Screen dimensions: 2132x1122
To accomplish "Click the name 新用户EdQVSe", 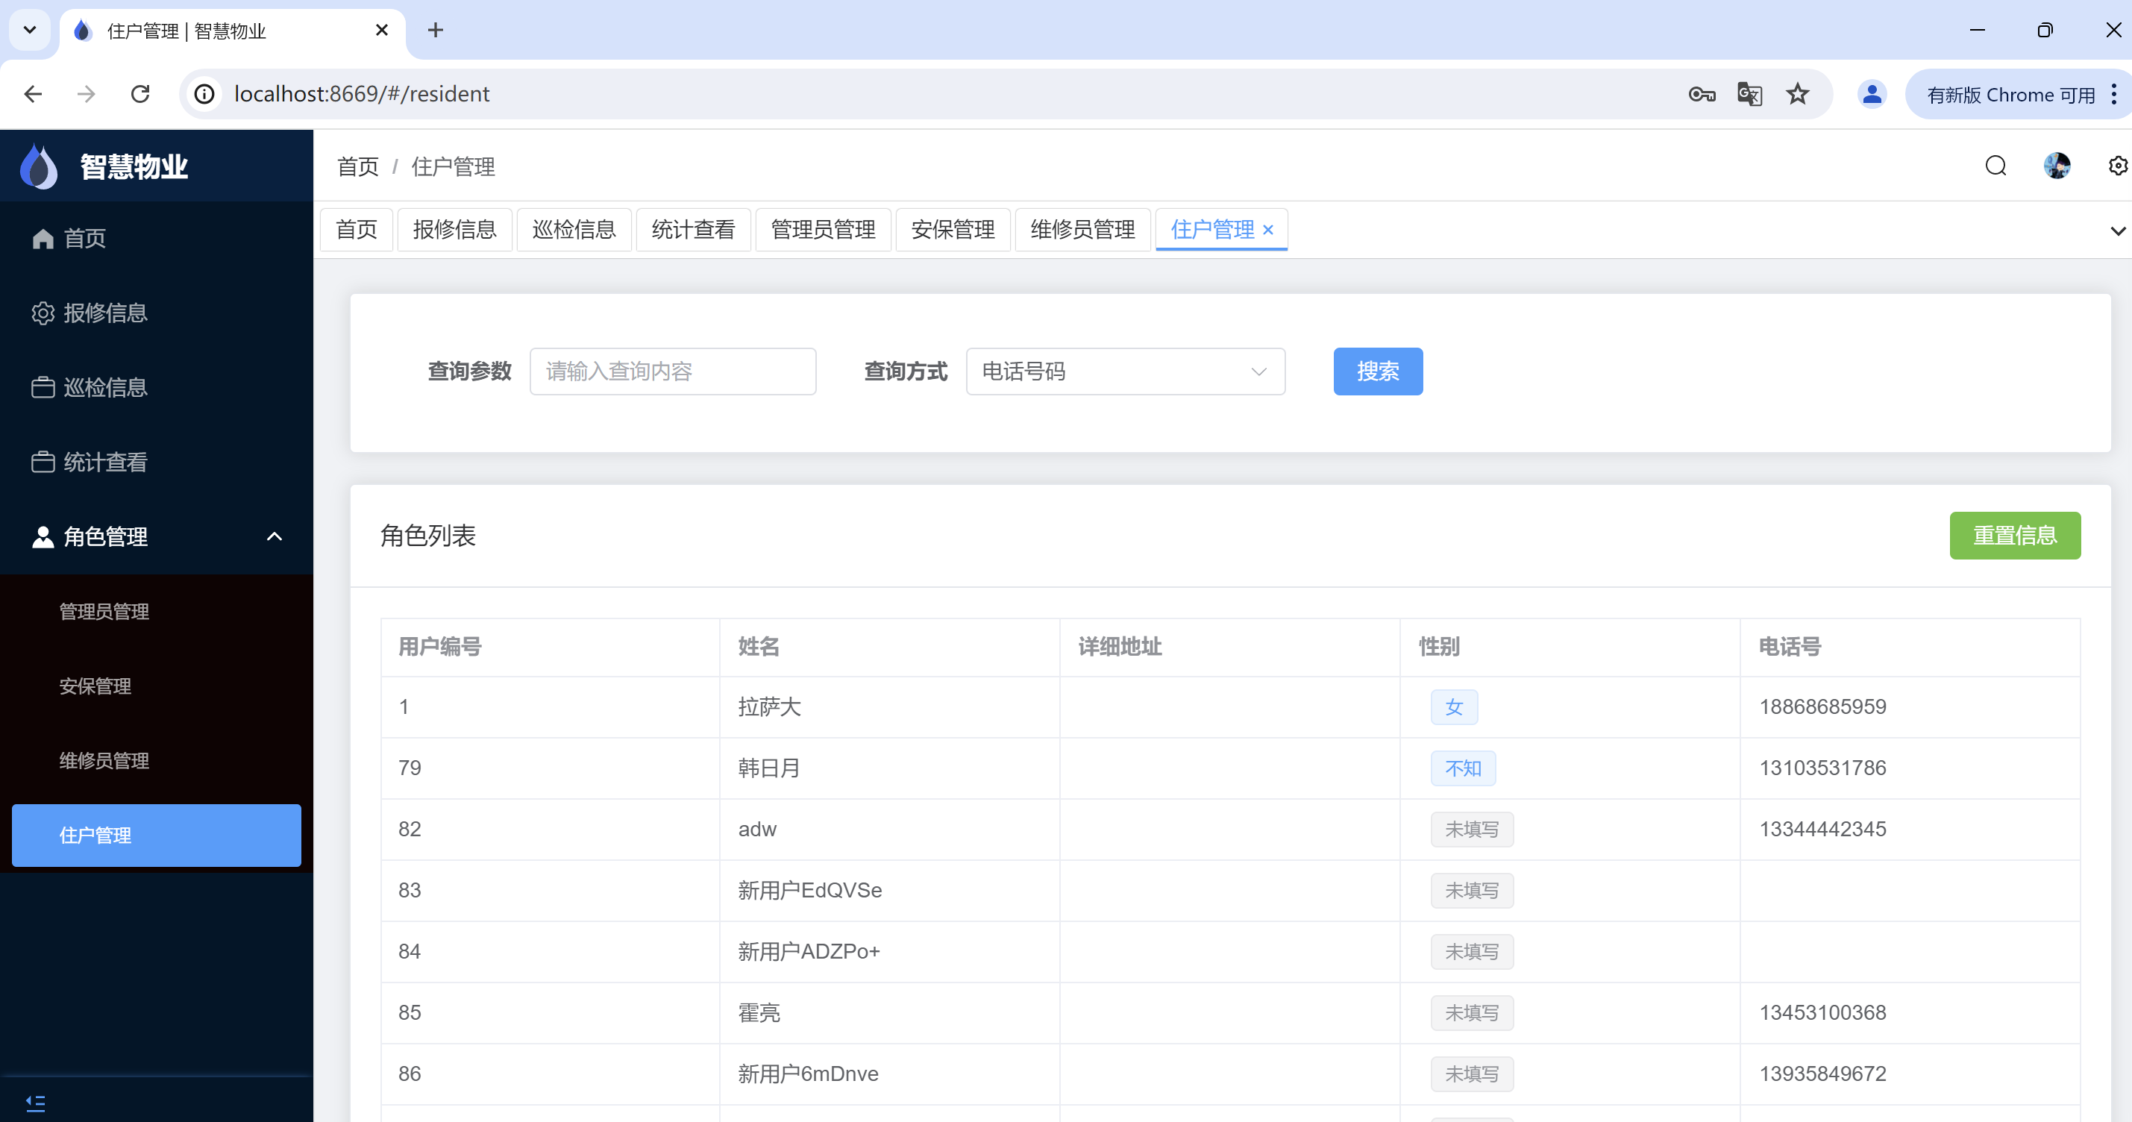I will (x=809, y=890).
